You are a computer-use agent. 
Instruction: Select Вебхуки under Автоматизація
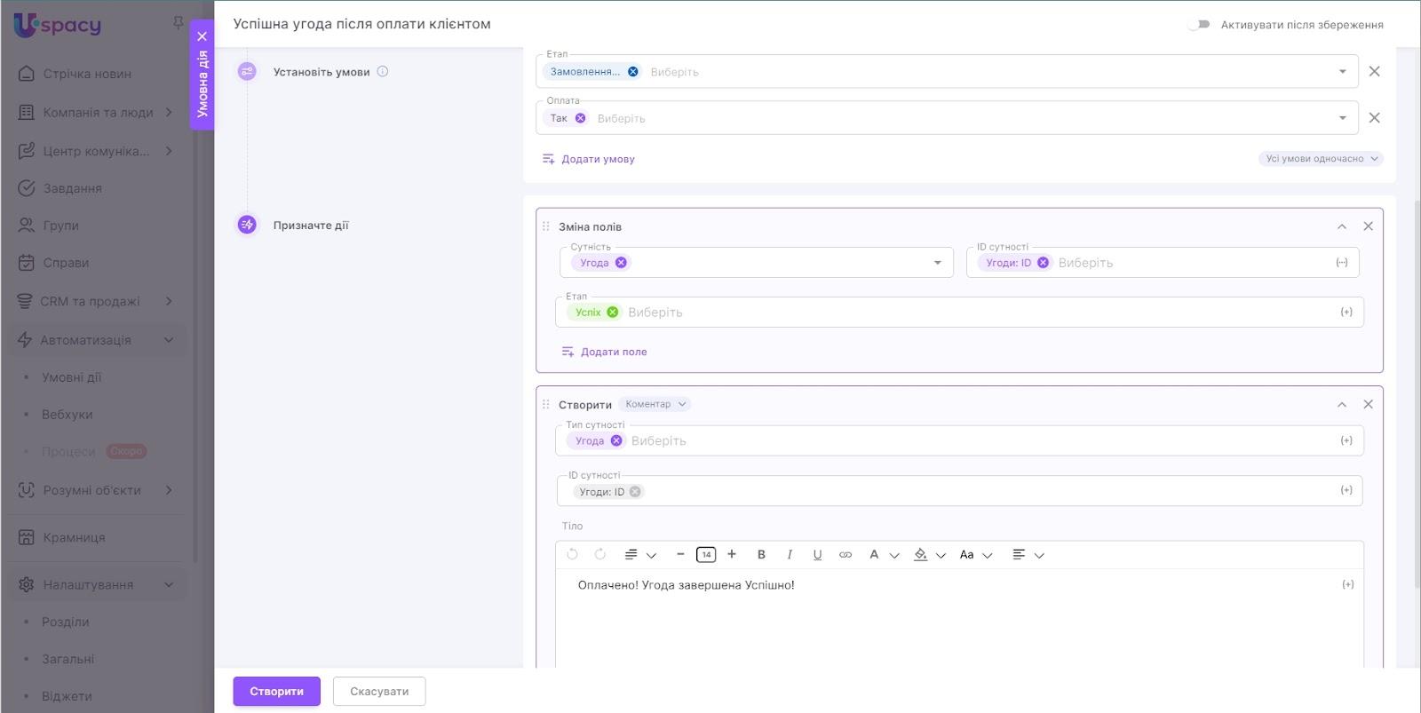(67, 415)
